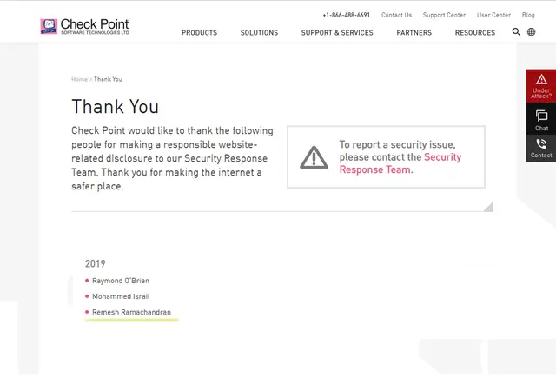This screenshot has width=556, height=378.
Task: Click the Under Attack? warning button
Action: (x=541, y=86)
